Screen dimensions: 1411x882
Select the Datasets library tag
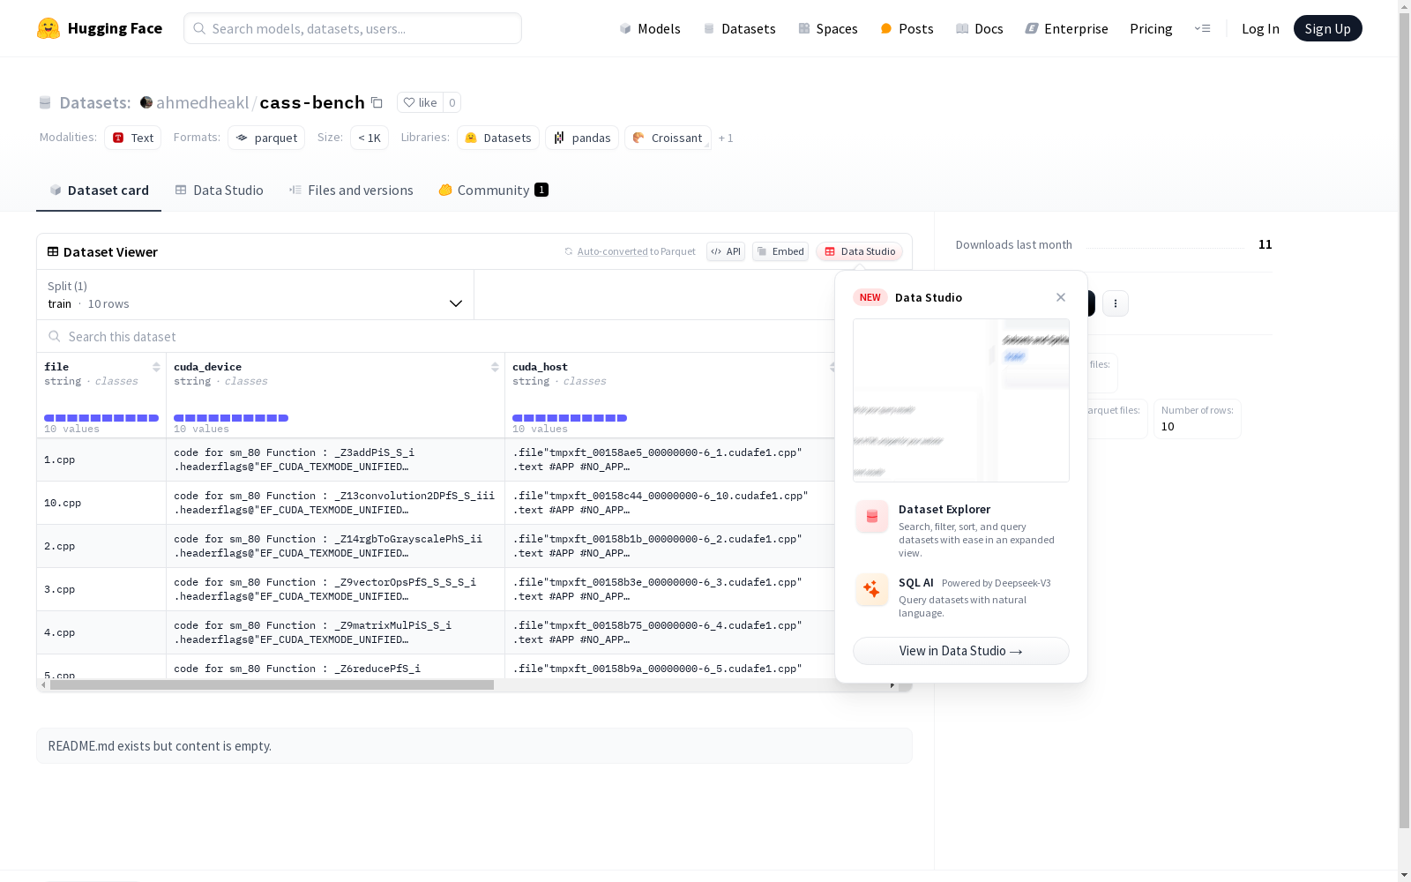[x=498, y=138]
